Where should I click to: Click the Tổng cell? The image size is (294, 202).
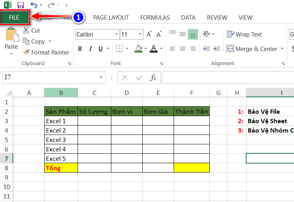click(x=61, y=168)
